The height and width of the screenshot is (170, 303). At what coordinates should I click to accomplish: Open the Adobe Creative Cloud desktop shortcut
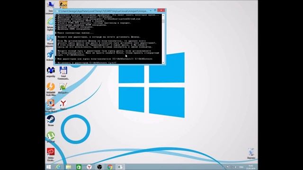[x=51, y=152]
